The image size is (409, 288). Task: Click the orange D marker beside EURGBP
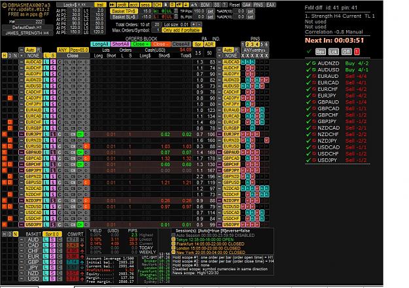[x=10, y=128]
